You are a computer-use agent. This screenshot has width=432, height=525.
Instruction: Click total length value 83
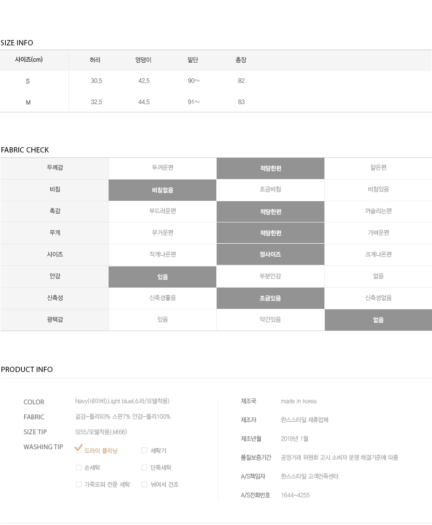point(241,102)
